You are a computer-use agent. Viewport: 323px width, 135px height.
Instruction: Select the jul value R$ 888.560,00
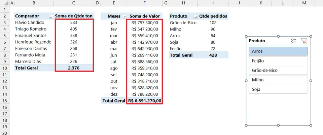145,62
